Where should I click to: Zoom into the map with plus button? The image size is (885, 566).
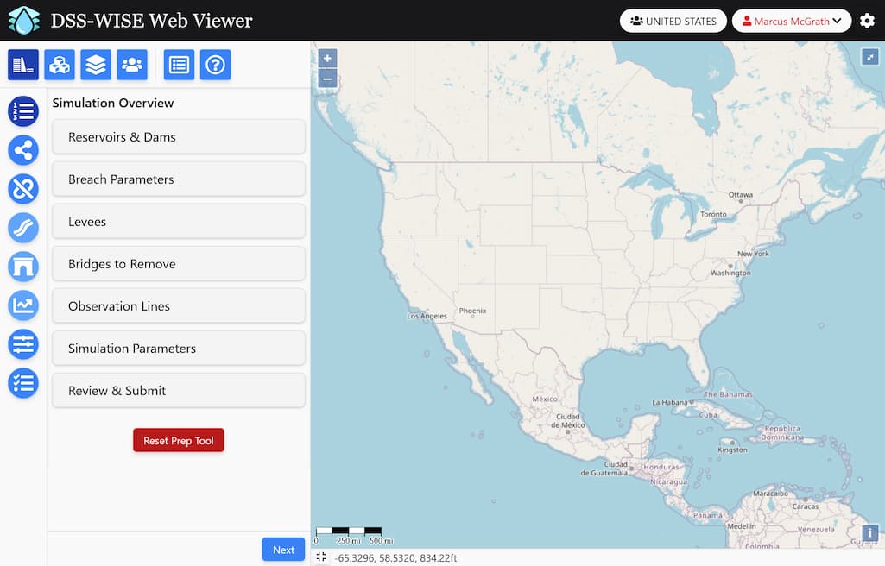point(327,58)
